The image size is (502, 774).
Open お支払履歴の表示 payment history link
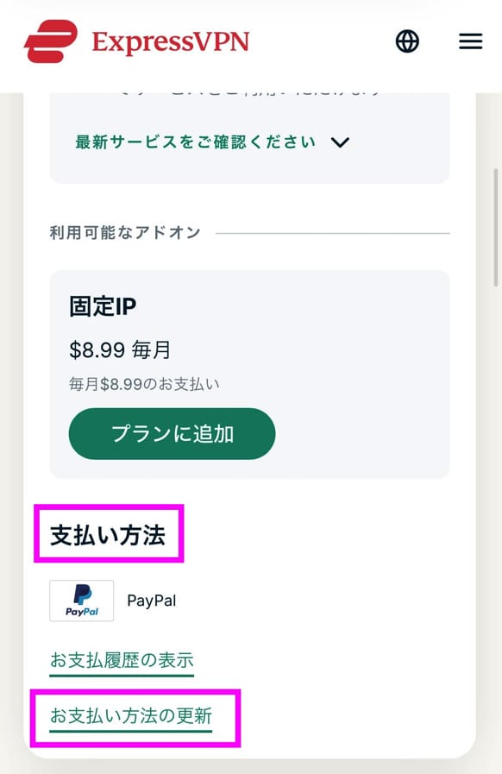click(121, 658)
